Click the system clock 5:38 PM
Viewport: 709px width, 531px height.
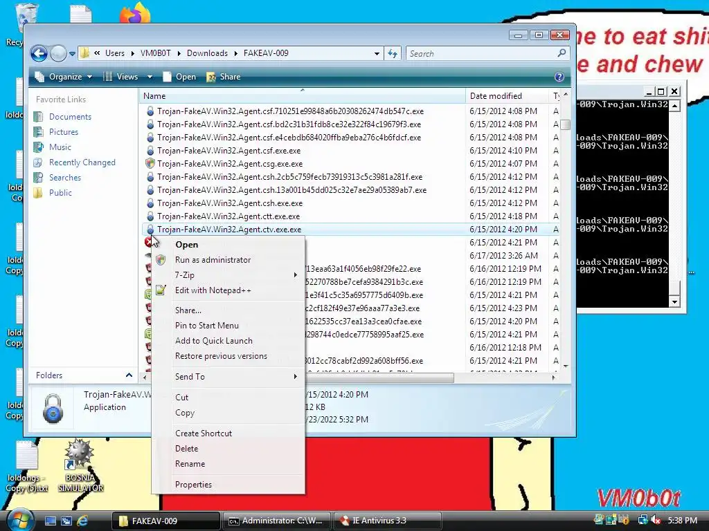coord(682,520)
